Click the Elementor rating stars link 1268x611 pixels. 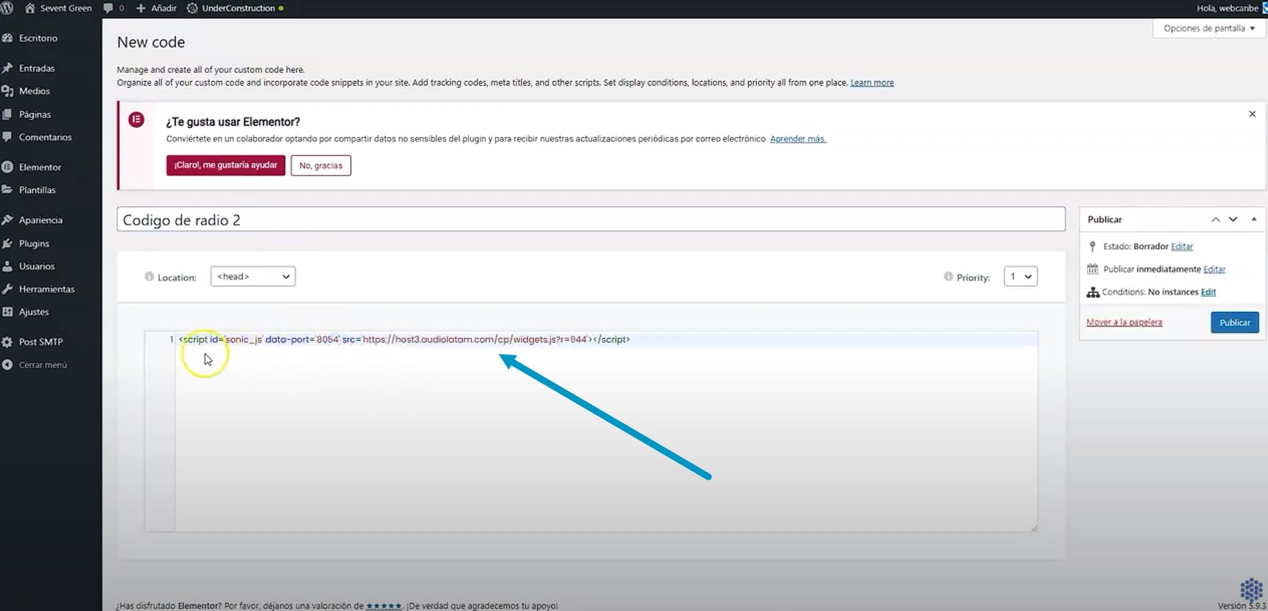point(384,606)
